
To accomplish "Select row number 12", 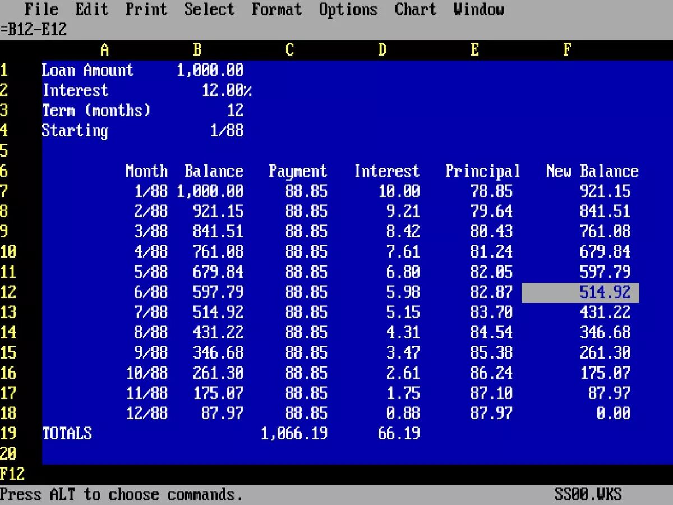I will 8,292.
